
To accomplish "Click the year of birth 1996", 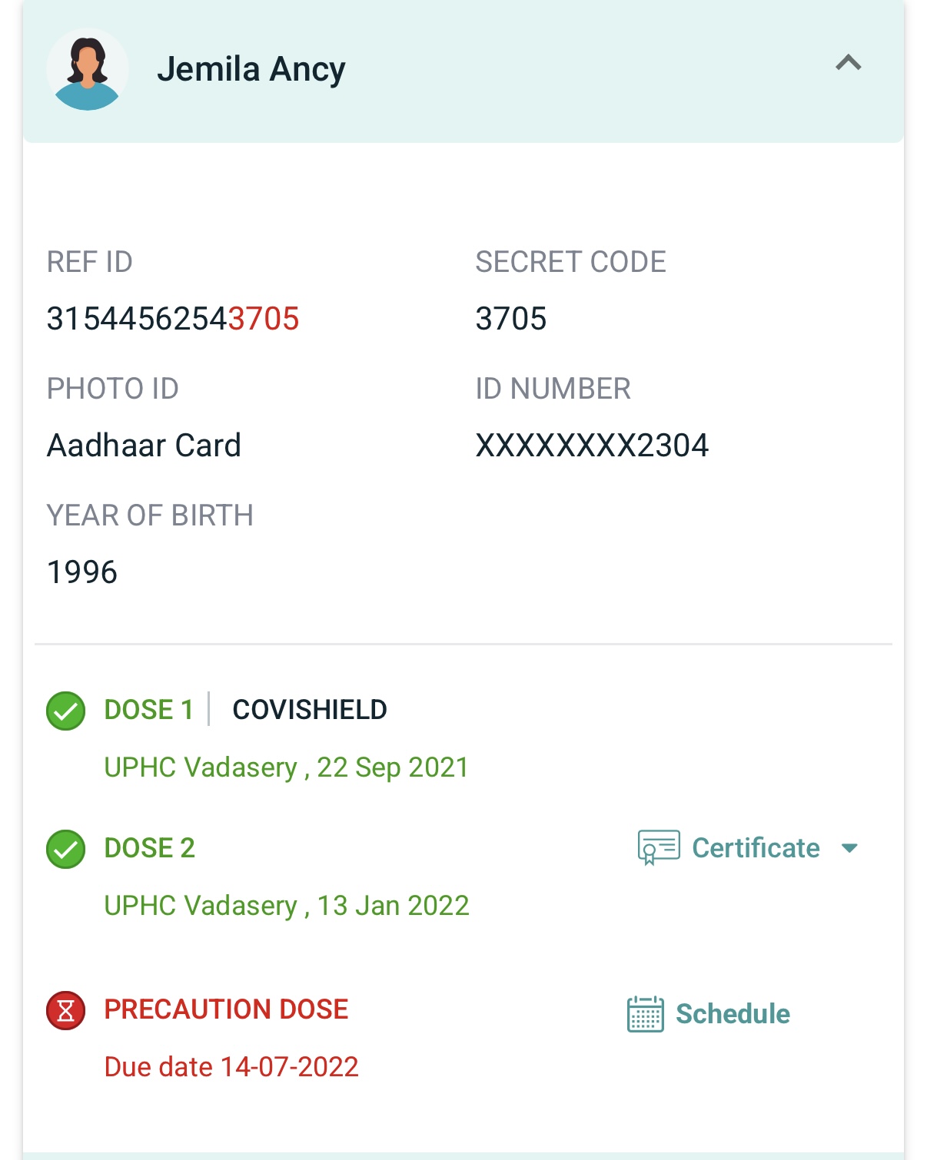I will coord(82,572).
